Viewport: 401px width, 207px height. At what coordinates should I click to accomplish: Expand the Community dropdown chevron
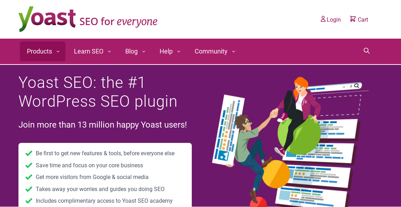coord(234,51)
